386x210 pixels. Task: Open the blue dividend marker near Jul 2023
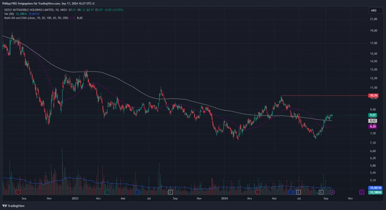pos(137,192)
